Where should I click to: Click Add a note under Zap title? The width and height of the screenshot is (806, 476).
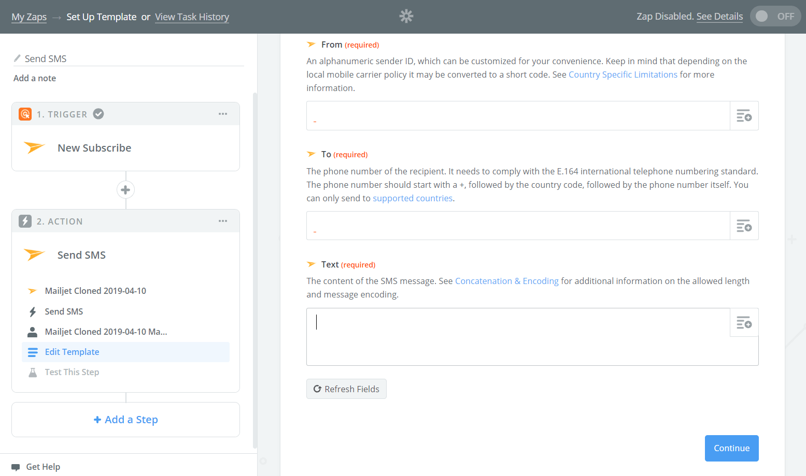tap(35, 78)
